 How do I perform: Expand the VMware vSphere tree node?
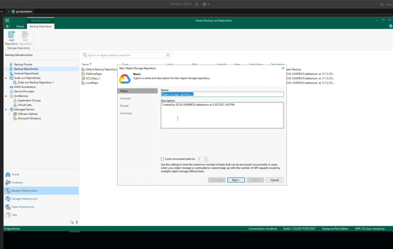10,114
